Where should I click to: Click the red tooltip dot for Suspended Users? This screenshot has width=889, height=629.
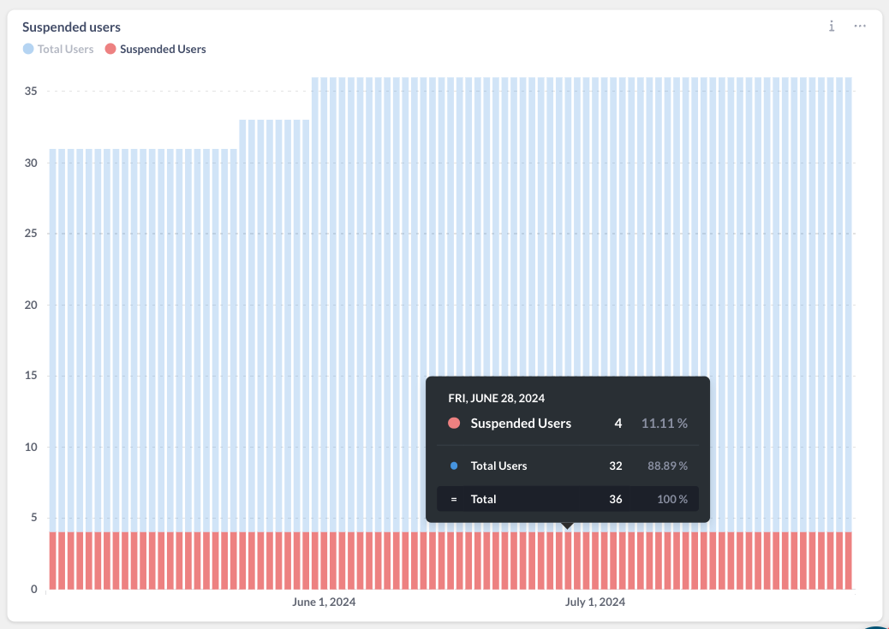(454, 424)
